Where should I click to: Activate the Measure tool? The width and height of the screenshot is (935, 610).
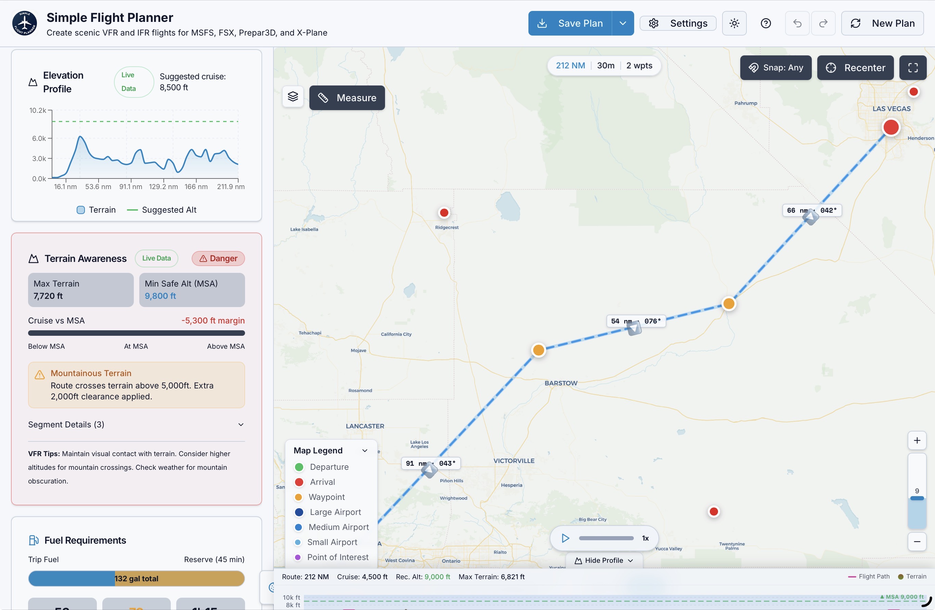347,98
